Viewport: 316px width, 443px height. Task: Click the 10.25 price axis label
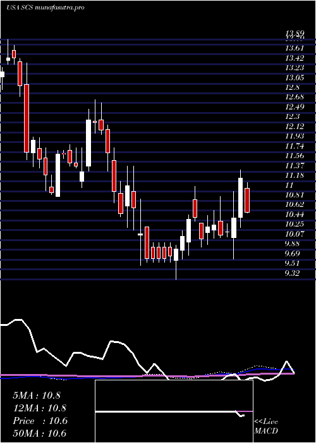[295, 224]
